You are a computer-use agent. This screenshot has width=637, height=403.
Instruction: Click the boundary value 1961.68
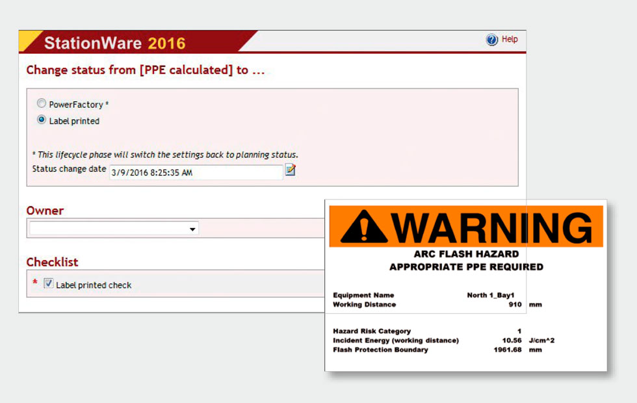(508, 350)
